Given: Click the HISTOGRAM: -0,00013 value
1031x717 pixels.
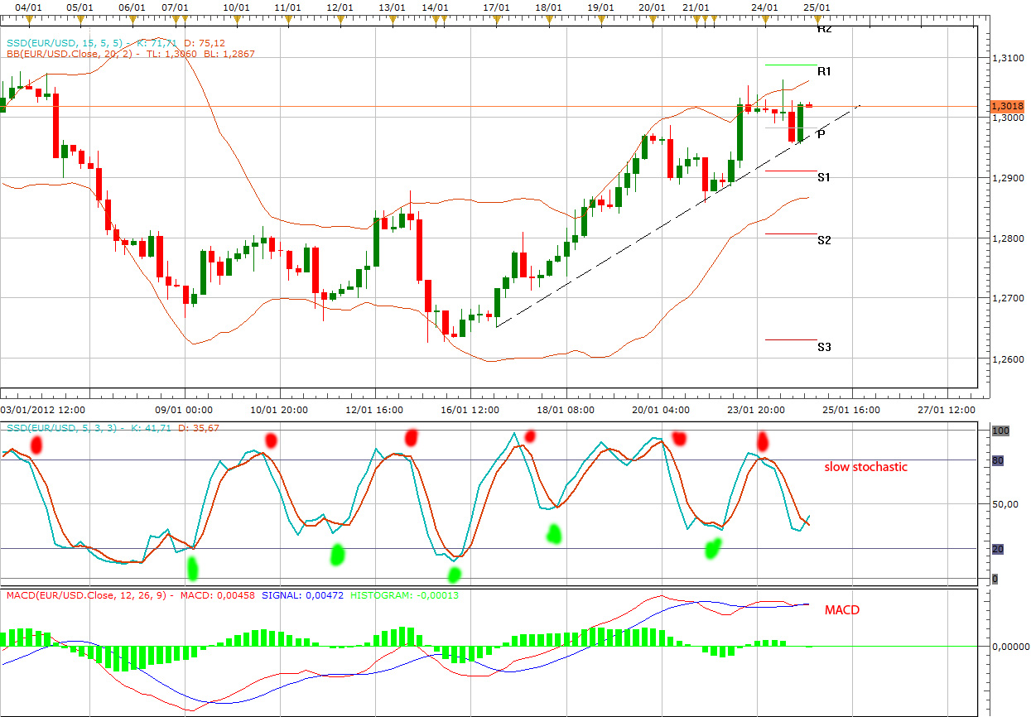Looking at the screenshot, I should click(x=405, y=594).
